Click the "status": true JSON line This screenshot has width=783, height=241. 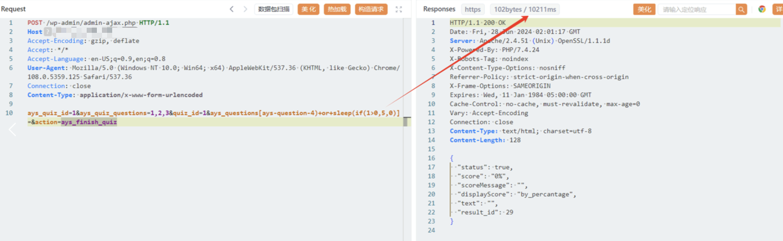click(x=484, y=167)
